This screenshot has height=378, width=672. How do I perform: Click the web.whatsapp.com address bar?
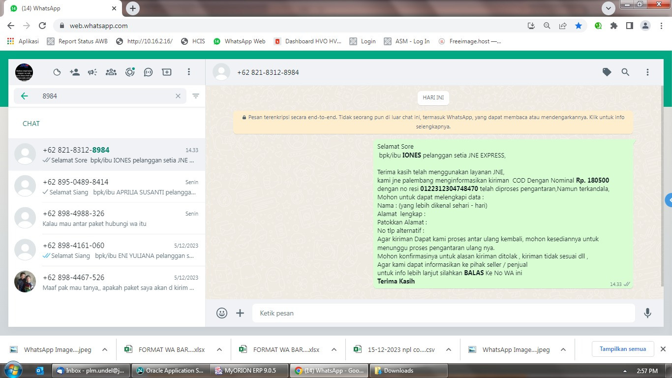[x=290, y=26]
